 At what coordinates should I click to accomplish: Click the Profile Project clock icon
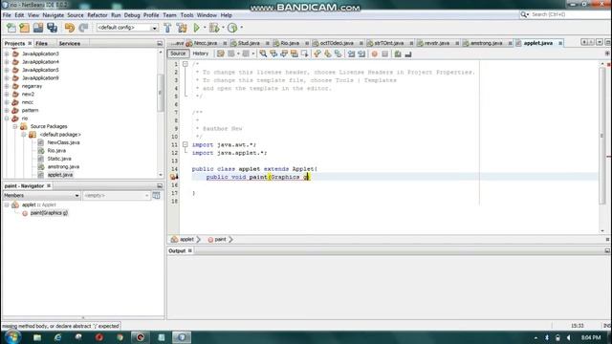232,28
